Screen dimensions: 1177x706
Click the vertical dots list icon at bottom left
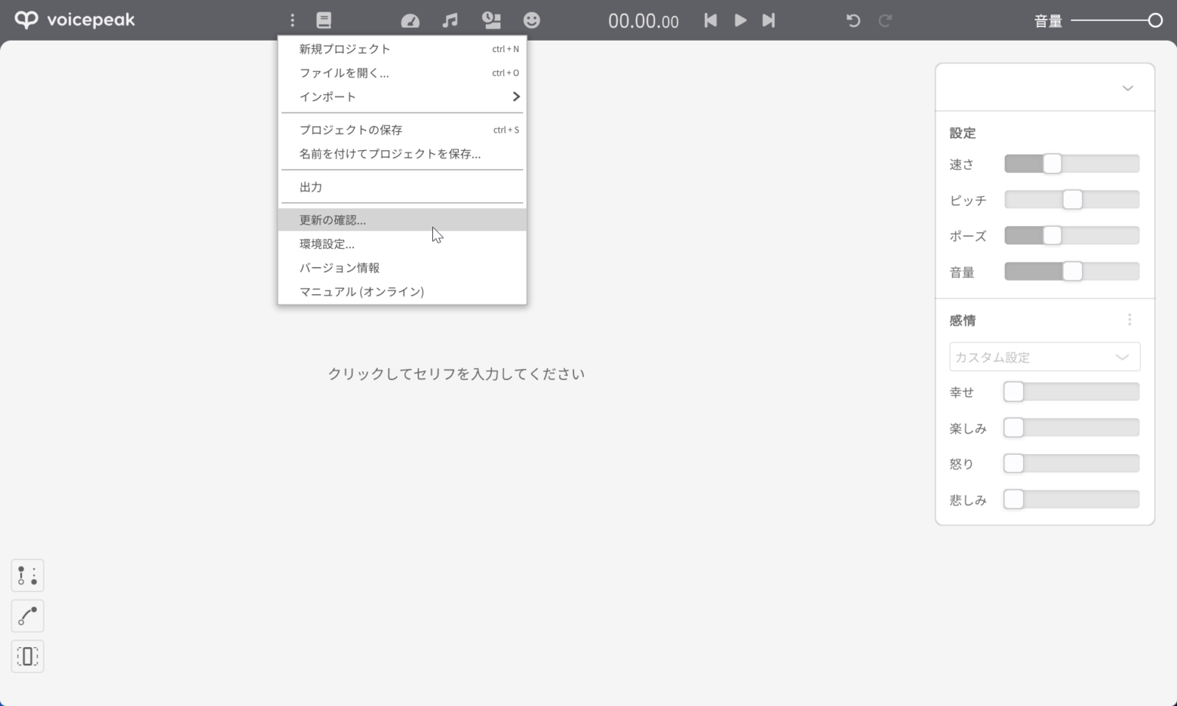[x=28, y=575]
